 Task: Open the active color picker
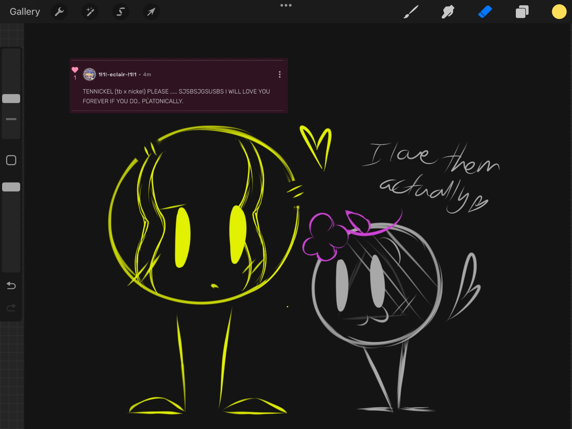click(559, 12)
